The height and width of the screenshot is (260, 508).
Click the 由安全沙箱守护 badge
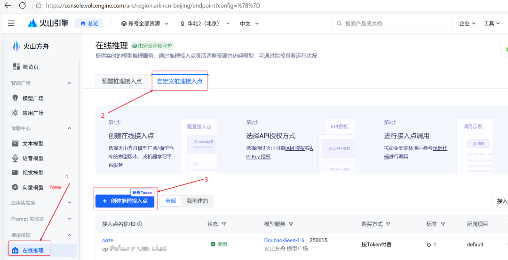click(x=152, y=46)
